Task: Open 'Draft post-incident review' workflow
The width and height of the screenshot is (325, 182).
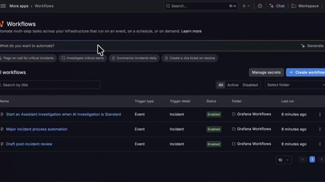Action: point(29,144)
